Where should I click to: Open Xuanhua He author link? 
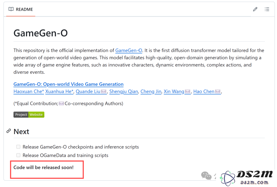[x=59, y=91]
